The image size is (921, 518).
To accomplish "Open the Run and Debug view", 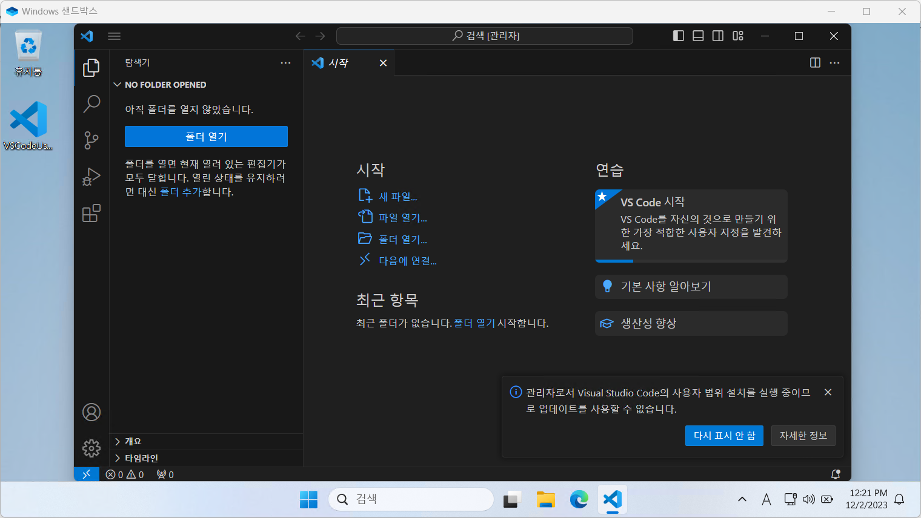I will pos(91,177).
